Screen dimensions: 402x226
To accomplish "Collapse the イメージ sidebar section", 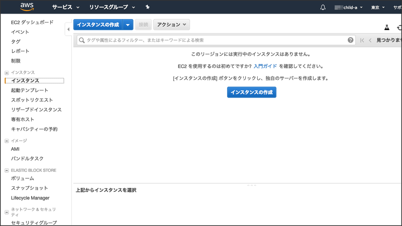I will pos(7,141).
